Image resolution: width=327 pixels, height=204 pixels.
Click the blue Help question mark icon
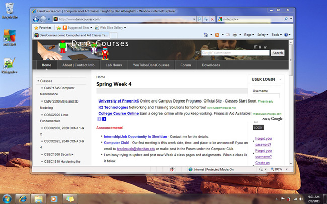[x=286, y=35]
